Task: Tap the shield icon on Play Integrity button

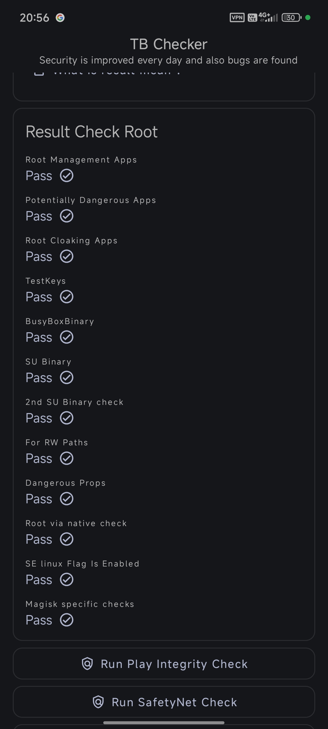Action: tap(87, 664)
